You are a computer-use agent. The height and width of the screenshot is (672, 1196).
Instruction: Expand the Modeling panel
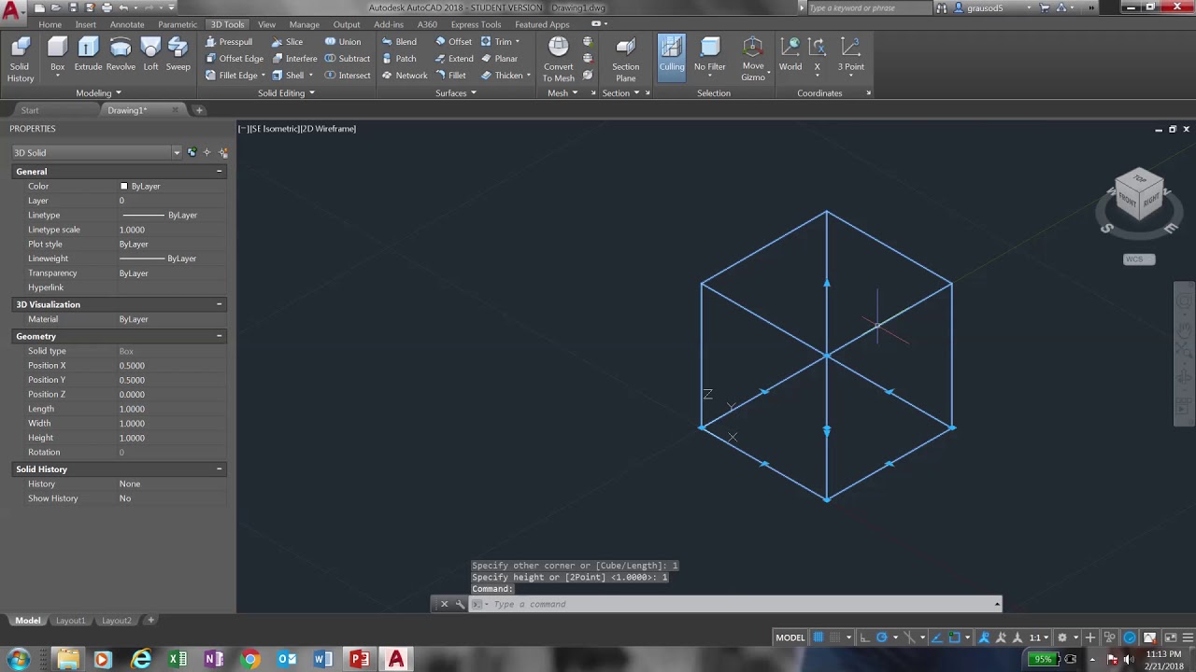[x=99, y=93]
